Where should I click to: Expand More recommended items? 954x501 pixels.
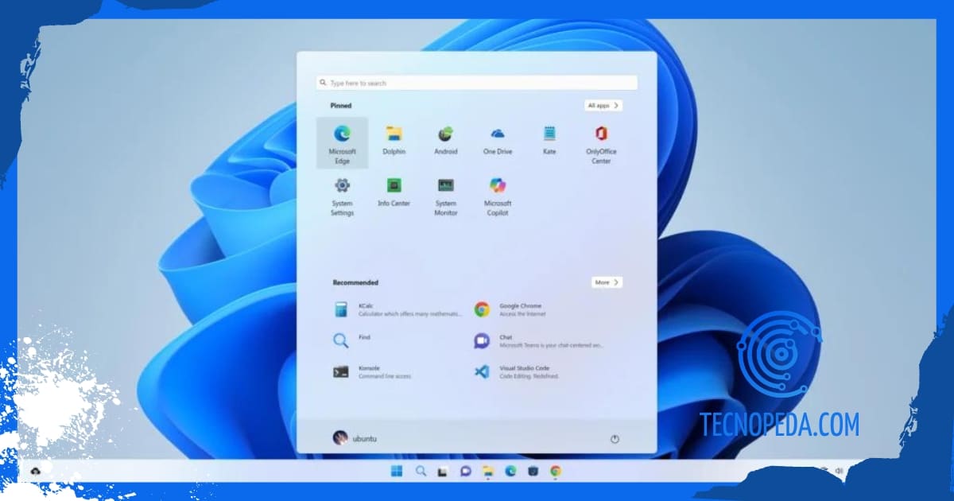[x=607, y=282]
